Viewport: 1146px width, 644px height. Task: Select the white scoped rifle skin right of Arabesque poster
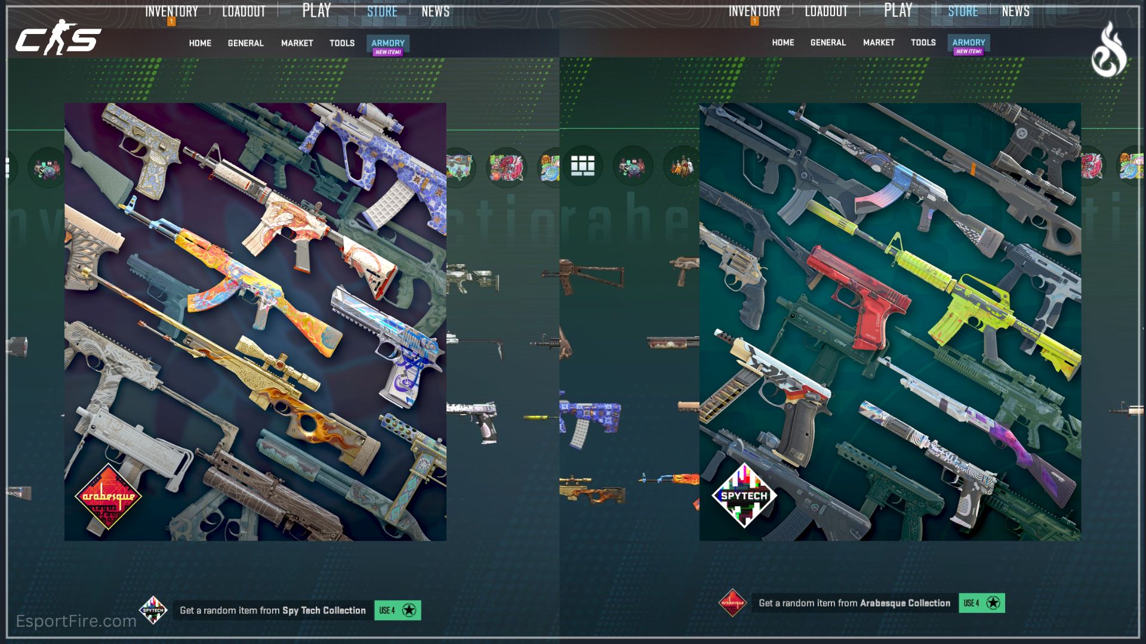473,279
